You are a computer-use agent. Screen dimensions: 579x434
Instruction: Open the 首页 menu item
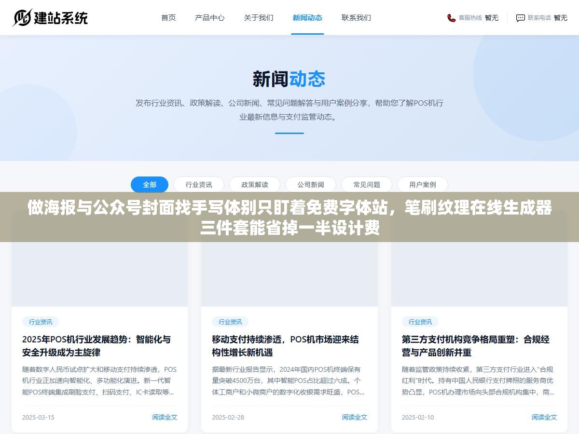tap(168, 17)
